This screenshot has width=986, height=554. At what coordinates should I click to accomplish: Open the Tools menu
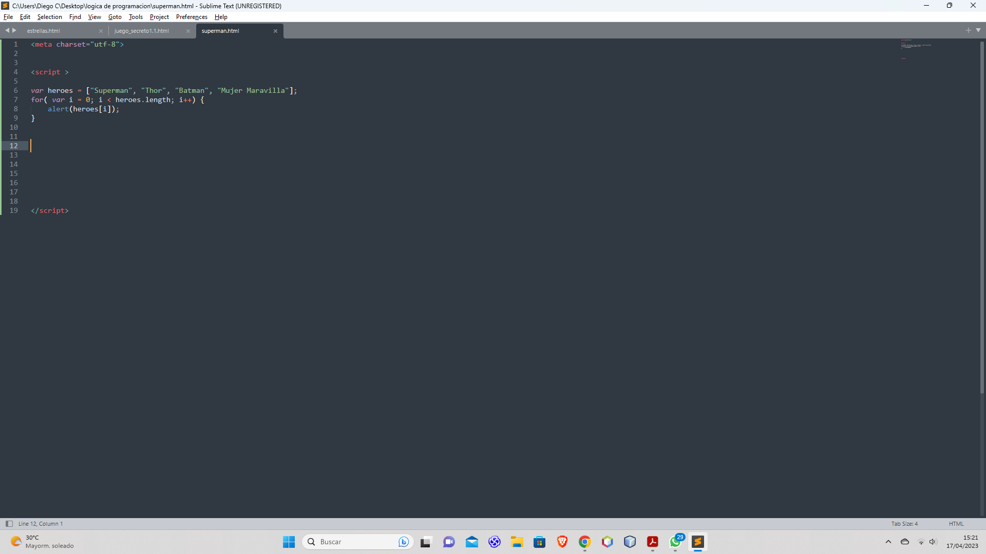tap(136, 17)
